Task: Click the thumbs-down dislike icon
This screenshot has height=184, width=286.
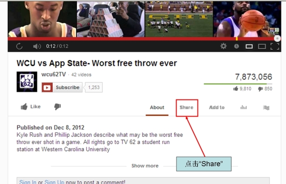Action: tap(58, 107)
